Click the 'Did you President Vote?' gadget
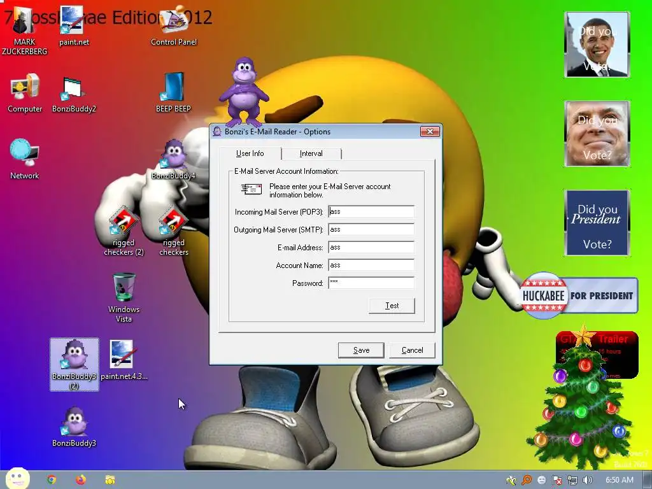 pos(597,222)
